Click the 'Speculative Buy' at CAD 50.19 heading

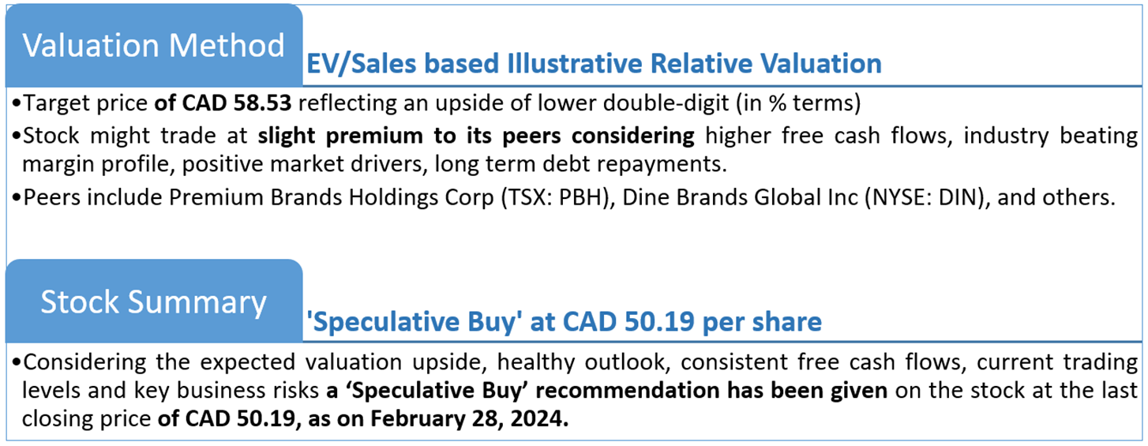(x=564, y=321)
